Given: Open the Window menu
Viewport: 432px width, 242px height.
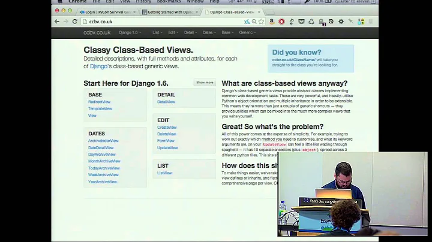Looking at the screenshot, I should click(195, 1).
